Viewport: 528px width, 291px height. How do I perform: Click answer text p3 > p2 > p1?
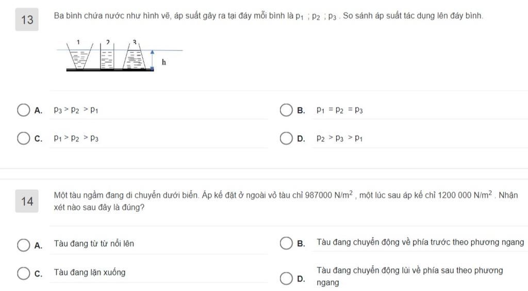tap(76, 110)
